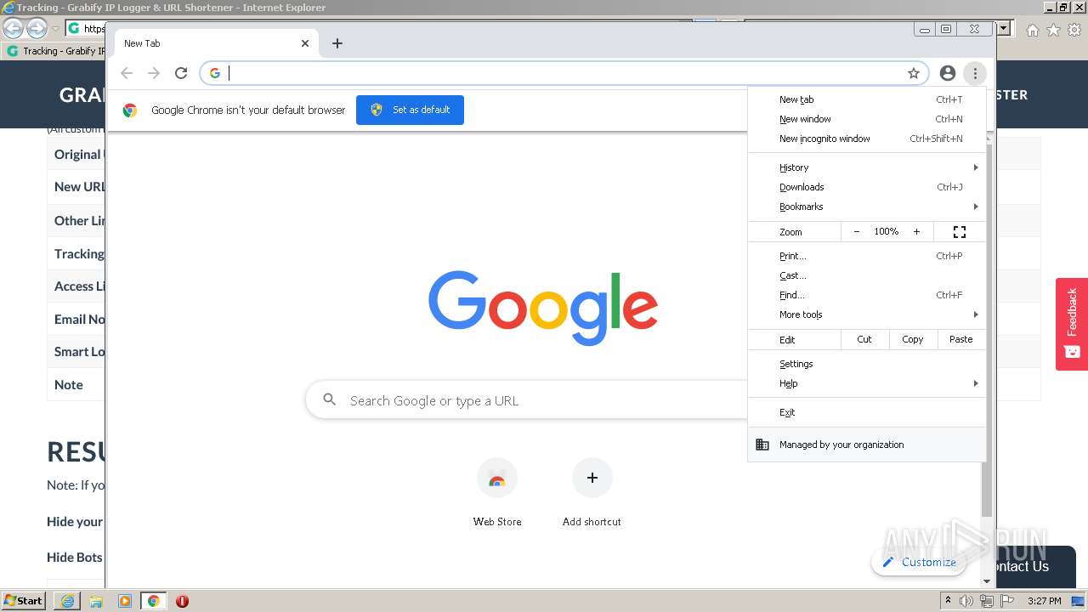
Task: Click the taskbar clock showing 3:27 PM
Action: tap(1044, 601)
